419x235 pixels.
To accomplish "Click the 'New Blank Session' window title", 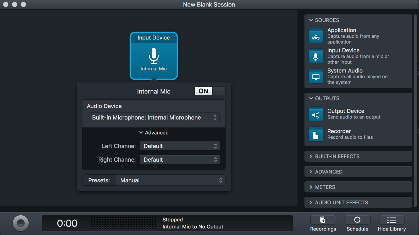I will [x=209, y=5].
